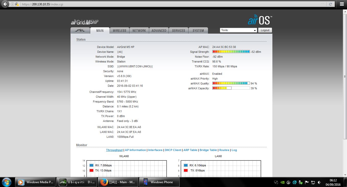Open the Firefox hamburger menu
Image resolution: width=347 pixels, height=187 pixels.
pos(342,4)
